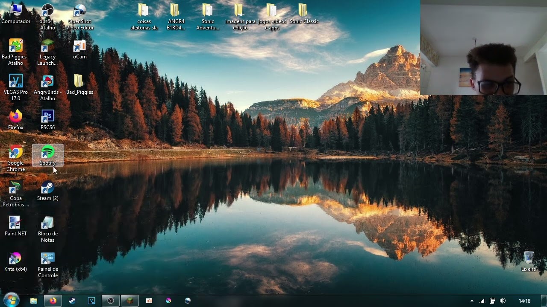Click the Show Desktop taskbar strip

click(x=544, y=301)
